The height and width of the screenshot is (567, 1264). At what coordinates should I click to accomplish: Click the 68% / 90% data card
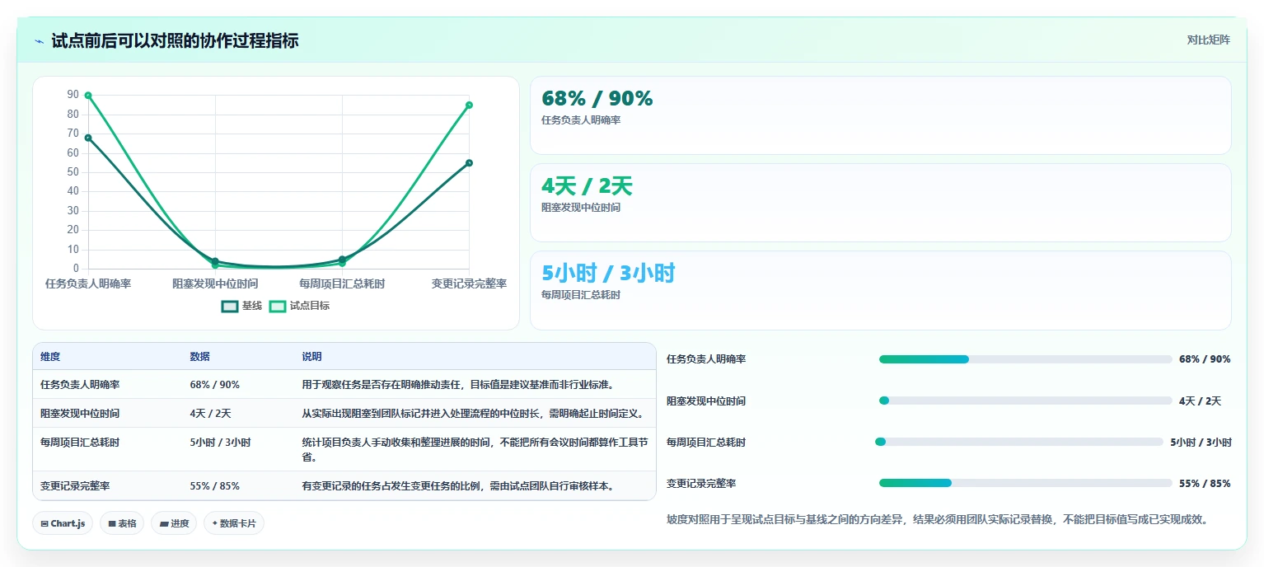pyautogui.click(x=880, y=115)
